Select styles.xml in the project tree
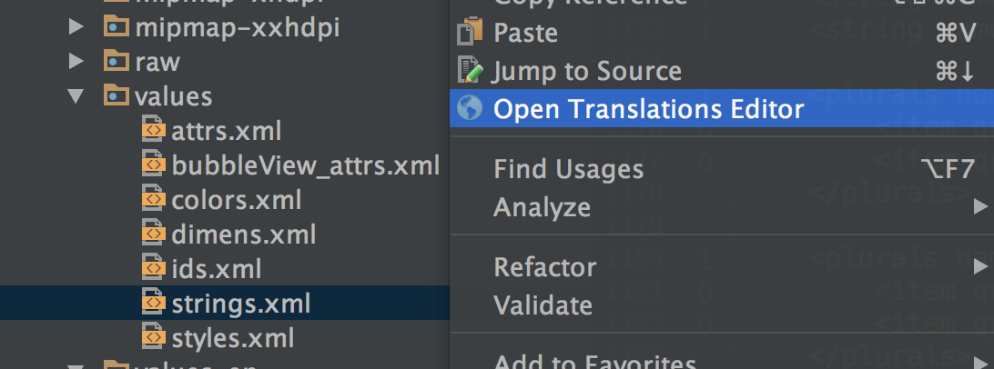 [x=233, y=337]
